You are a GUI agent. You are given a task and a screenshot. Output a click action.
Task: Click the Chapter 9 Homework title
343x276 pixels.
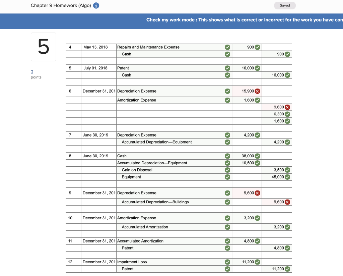[x=60, y=5]
